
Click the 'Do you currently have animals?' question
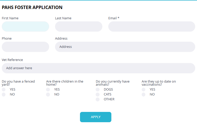[x=112, y=83]
